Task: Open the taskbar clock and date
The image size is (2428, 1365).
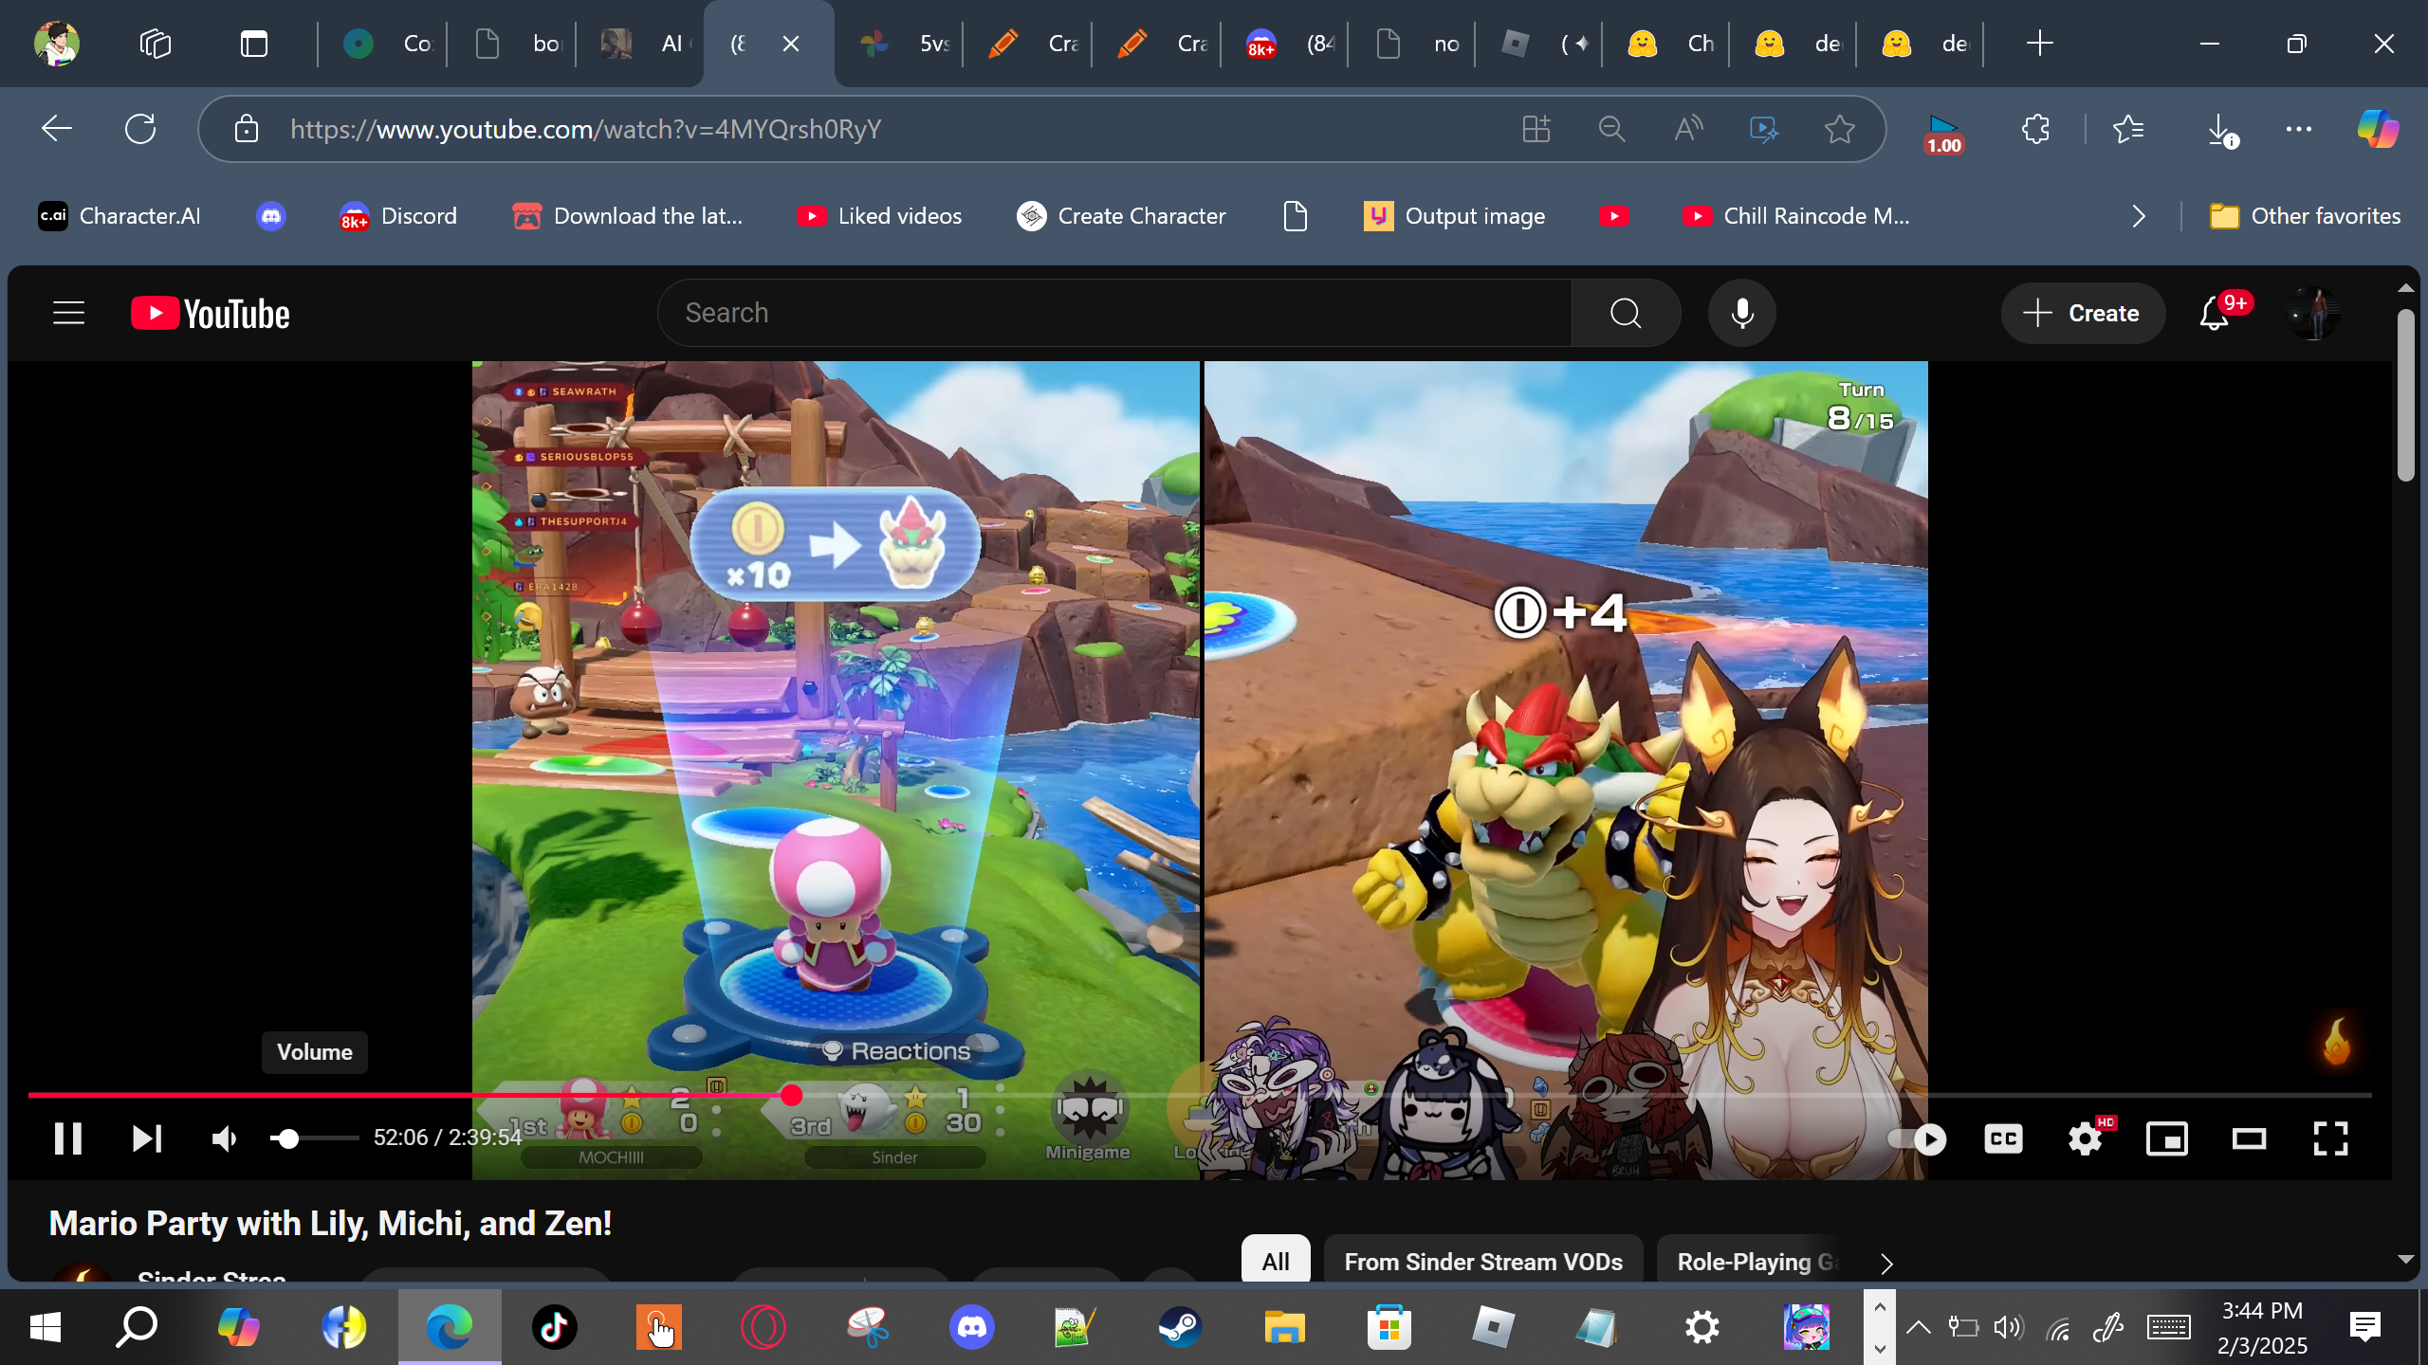Action: (2262, 1327)
